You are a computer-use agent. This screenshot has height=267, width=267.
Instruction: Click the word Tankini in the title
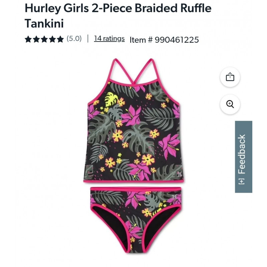point(44,23)
